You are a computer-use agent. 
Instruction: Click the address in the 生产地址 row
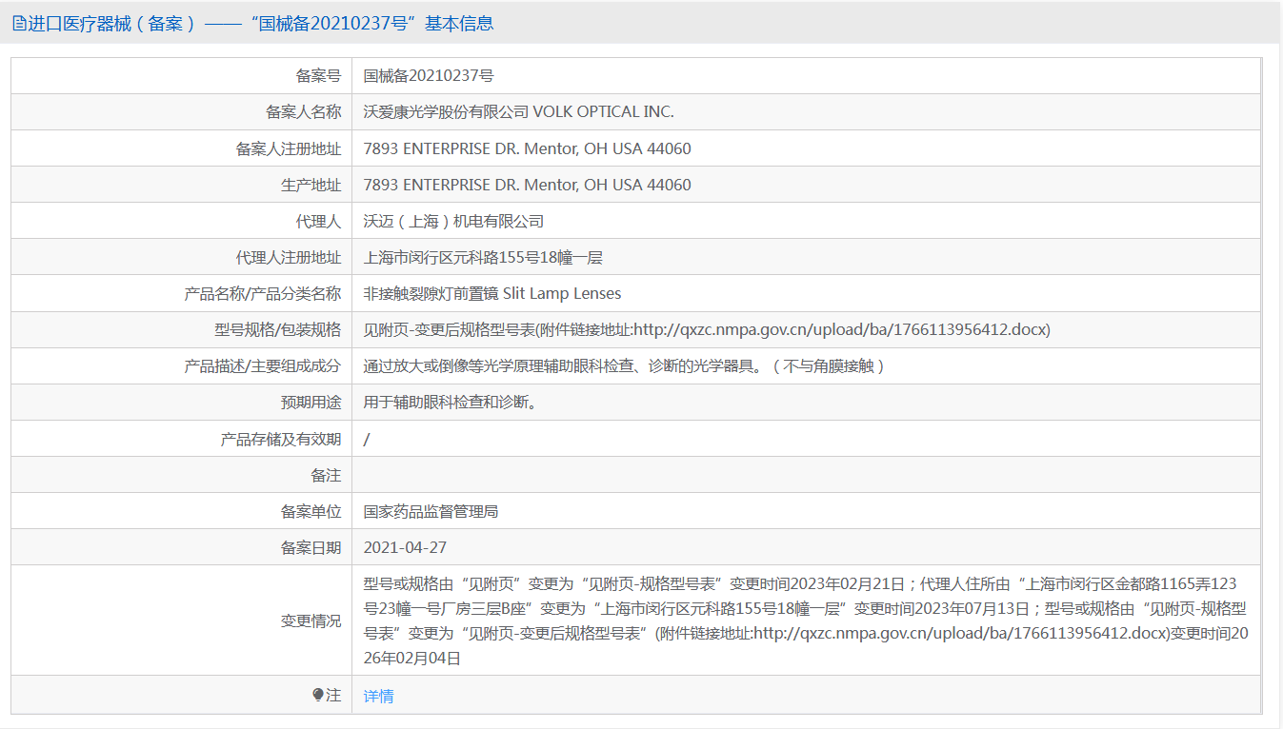pos(528,185)
